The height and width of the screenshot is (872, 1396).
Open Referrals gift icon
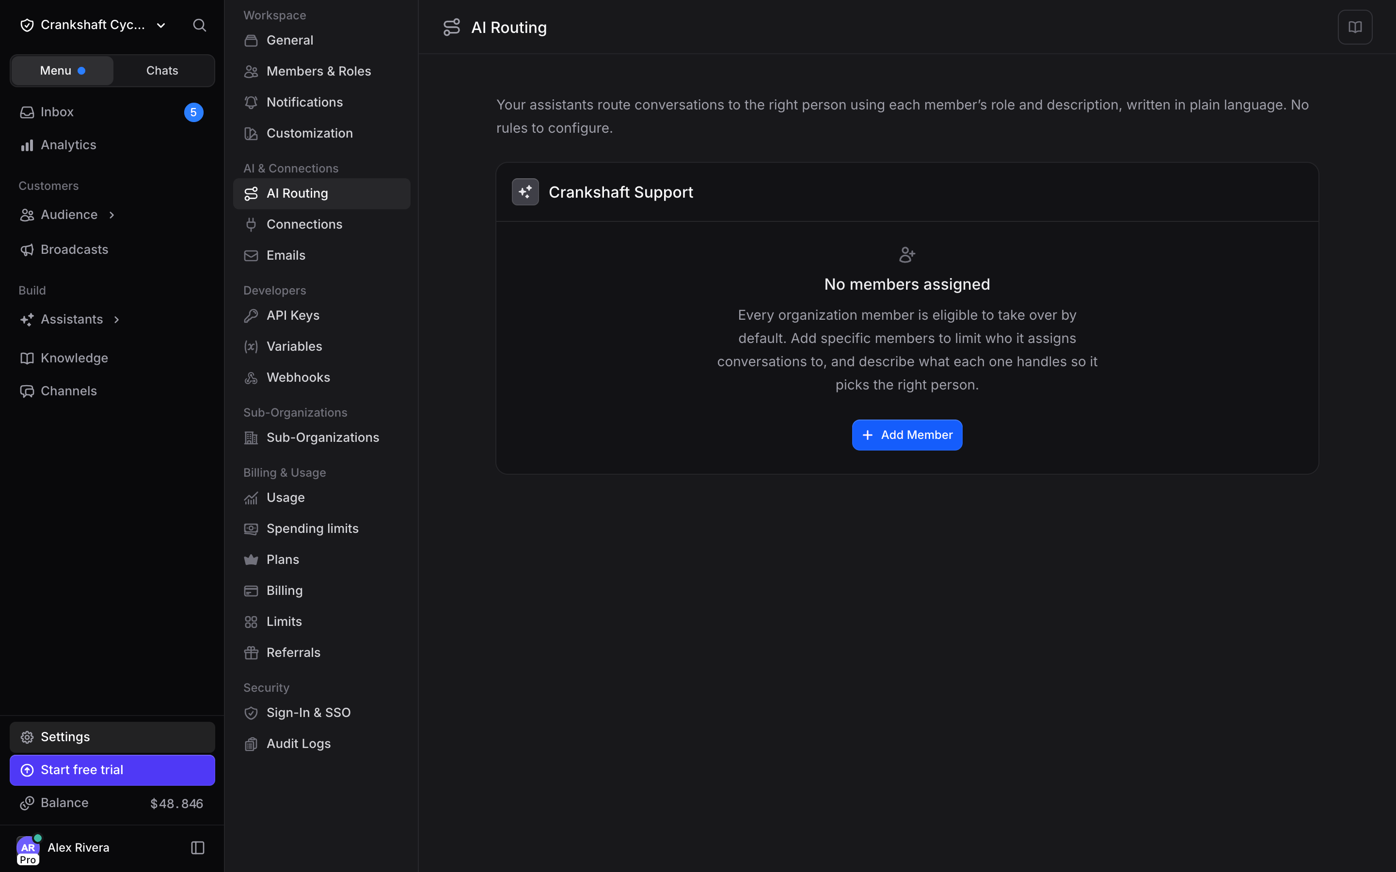pyautogui.click(x=251, y=653)
